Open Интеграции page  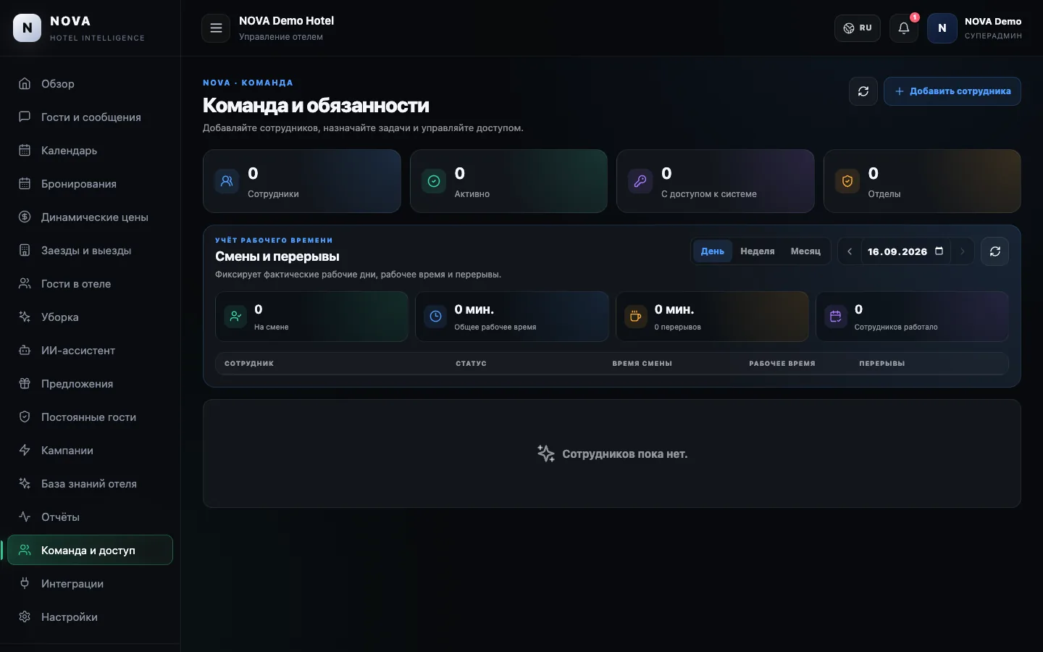[x=90, y=584]
